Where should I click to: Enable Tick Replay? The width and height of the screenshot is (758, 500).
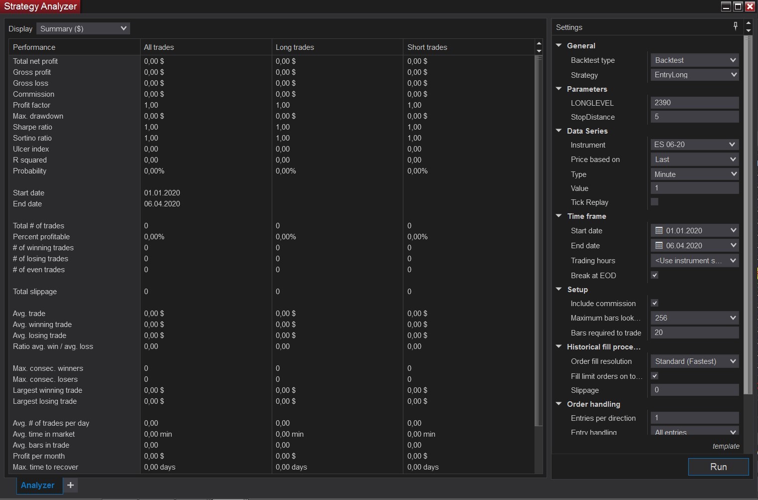pyautogui.click(x=654, y=202)
